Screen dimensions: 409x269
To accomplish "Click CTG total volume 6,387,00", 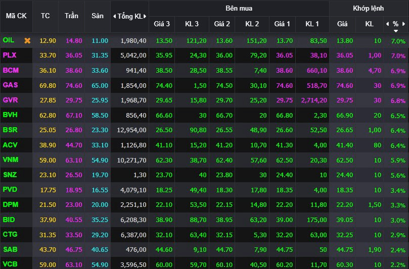I will click(133, 235).
